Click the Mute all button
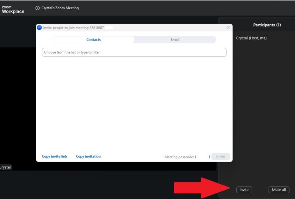This screenshot has width=295, height=199. [279, 189]
